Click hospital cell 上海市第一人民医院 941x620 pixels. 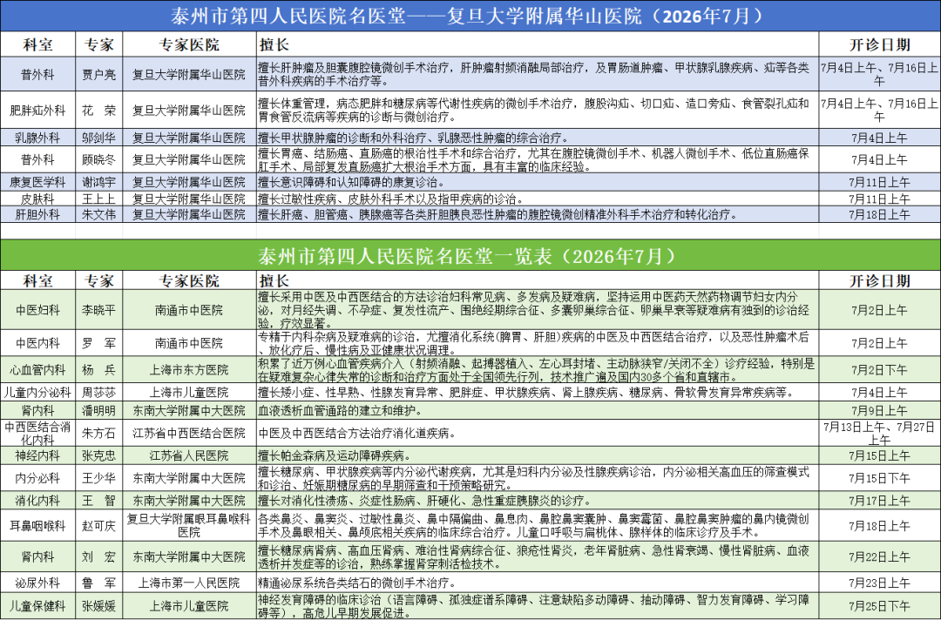[189, 583]
